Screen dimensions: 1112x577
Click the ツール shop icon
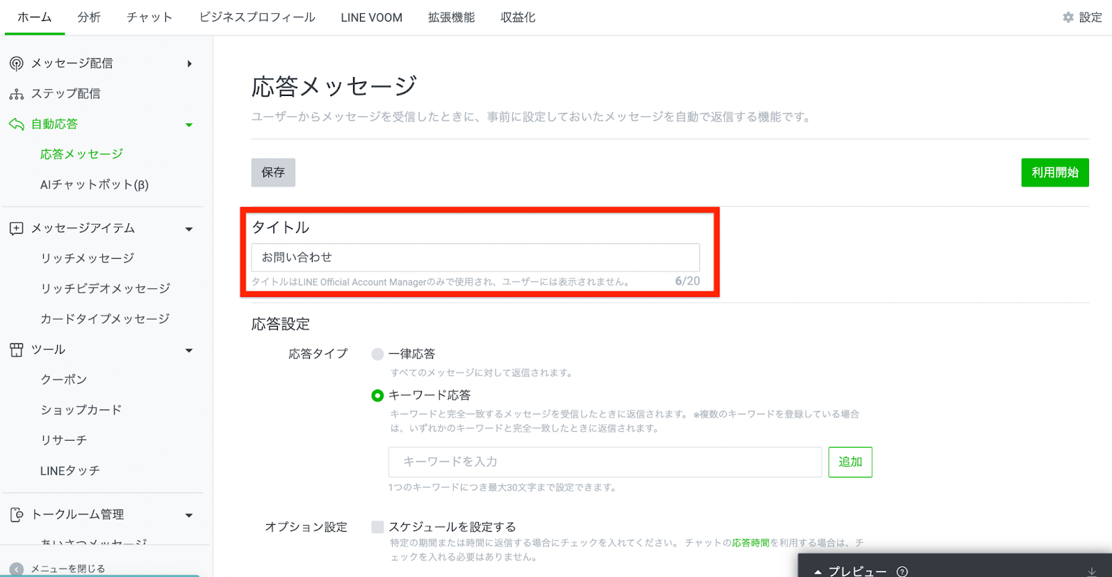(x=17, y=350)
